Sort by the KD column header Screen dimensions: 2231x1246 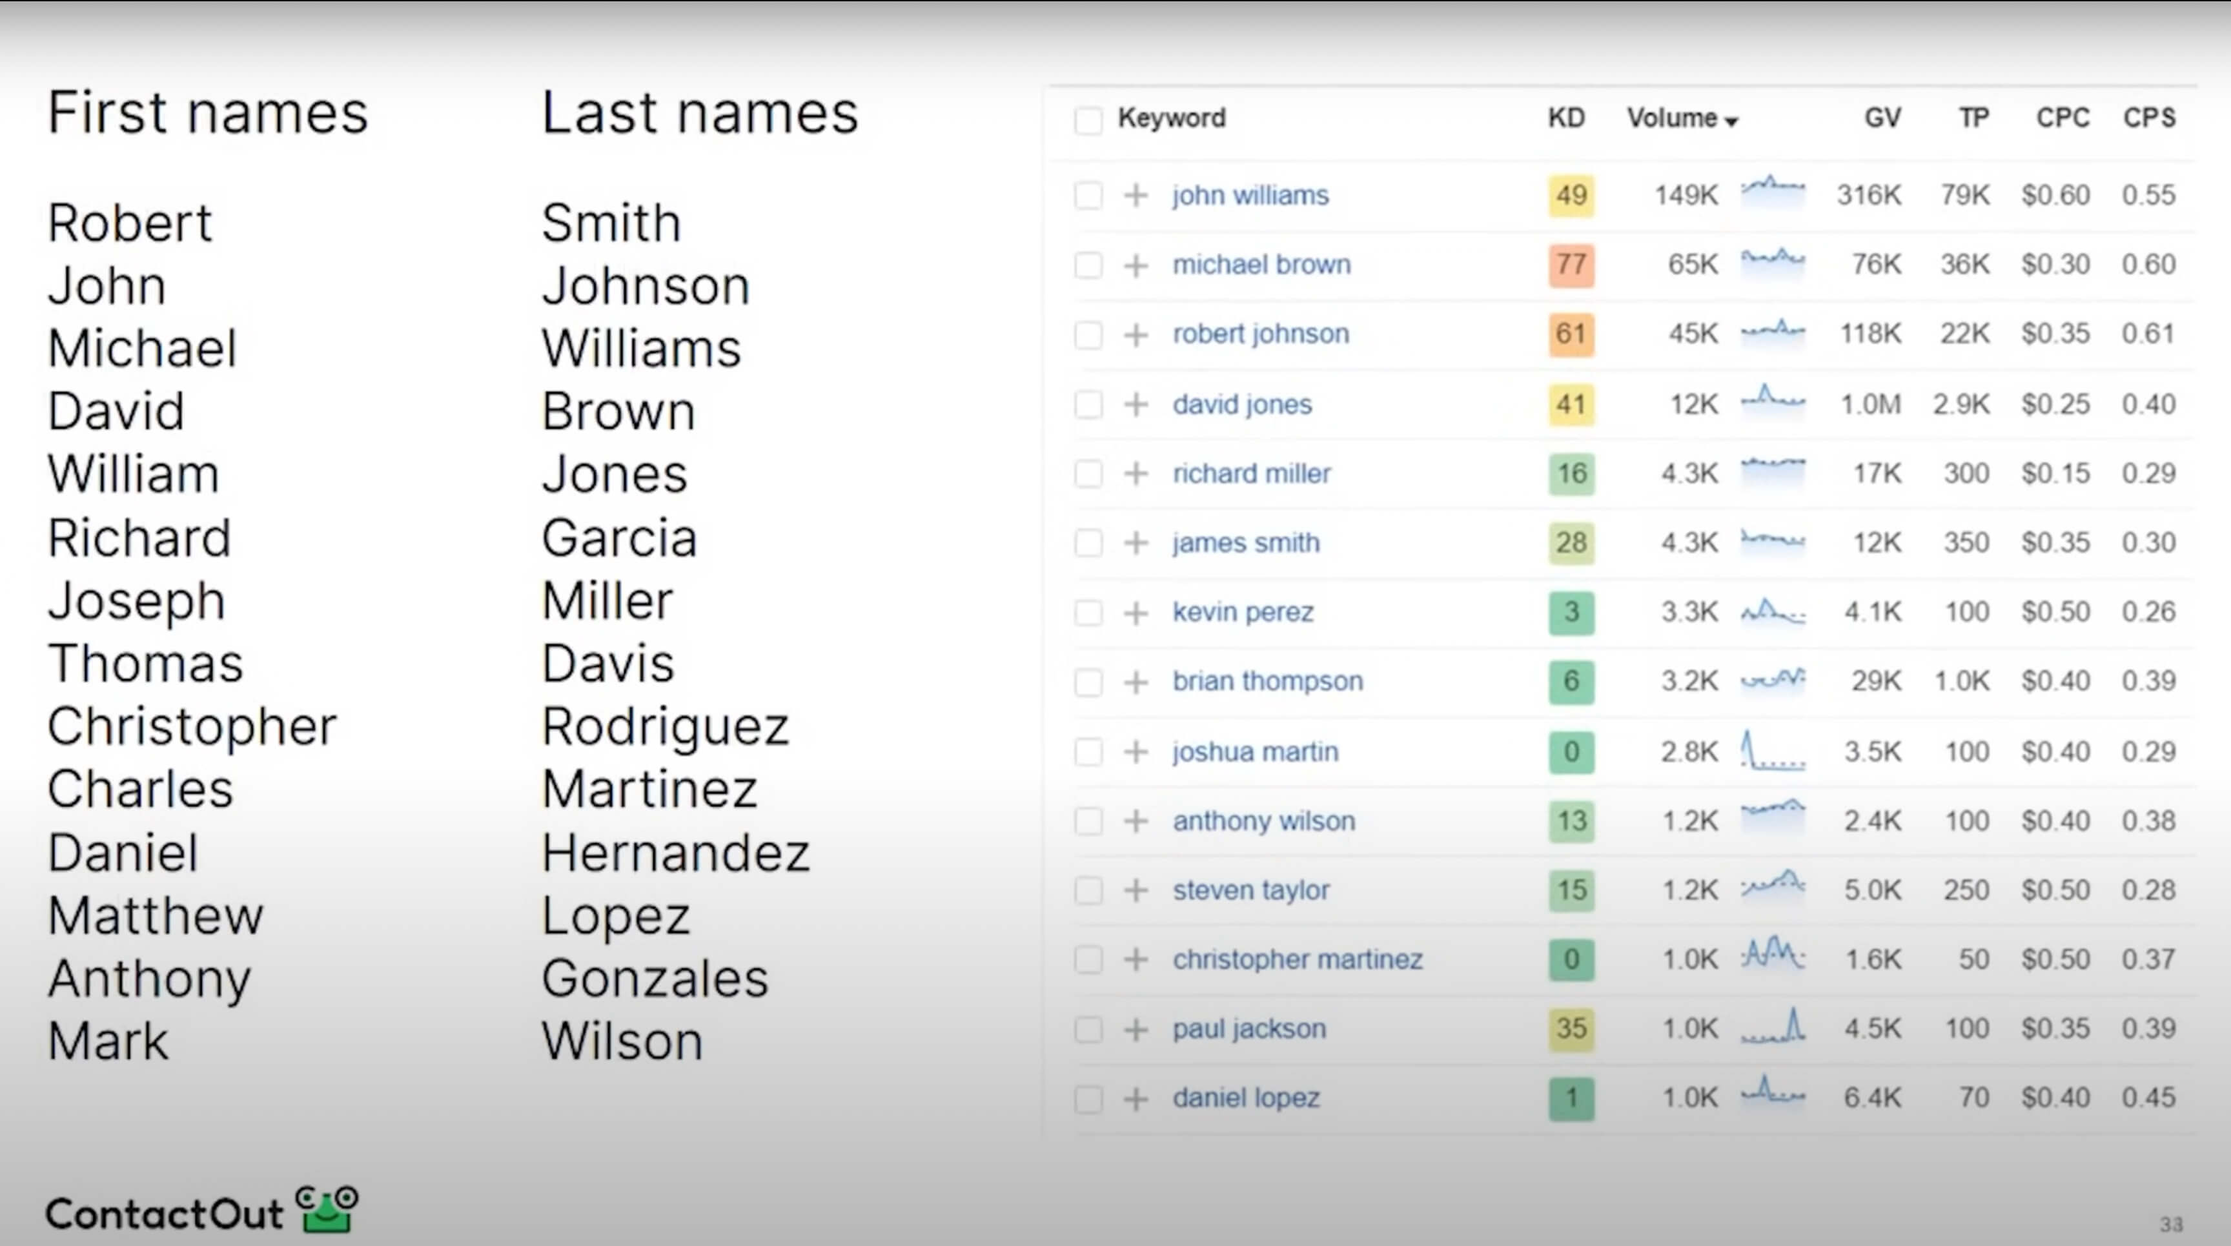pos(1566,117)
